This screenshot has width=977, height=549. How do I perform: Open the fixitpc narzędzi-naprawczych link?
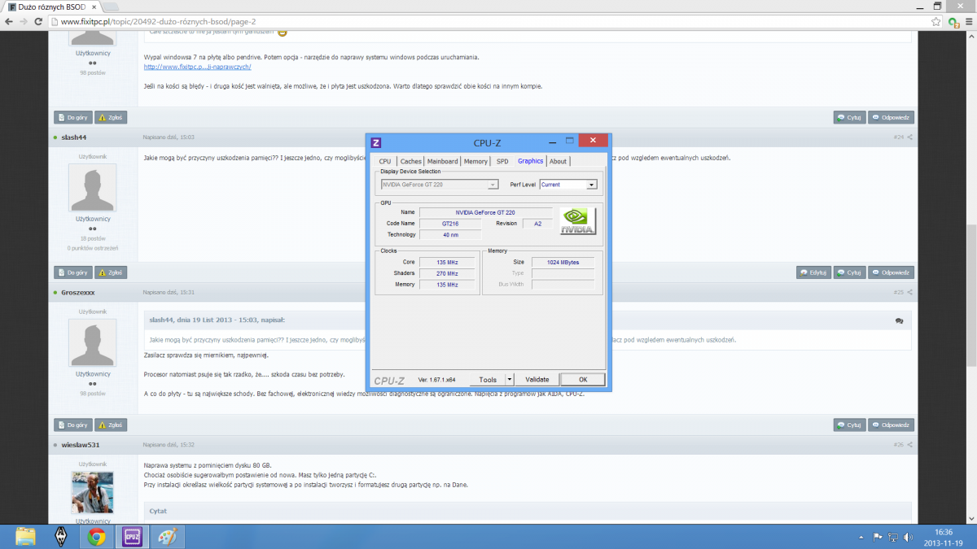point(198,67)
